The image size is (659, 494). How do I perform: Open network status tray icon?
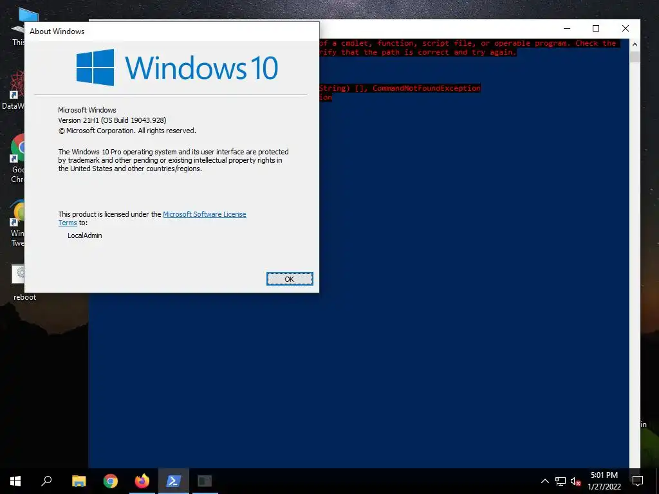tap(561, 481)
